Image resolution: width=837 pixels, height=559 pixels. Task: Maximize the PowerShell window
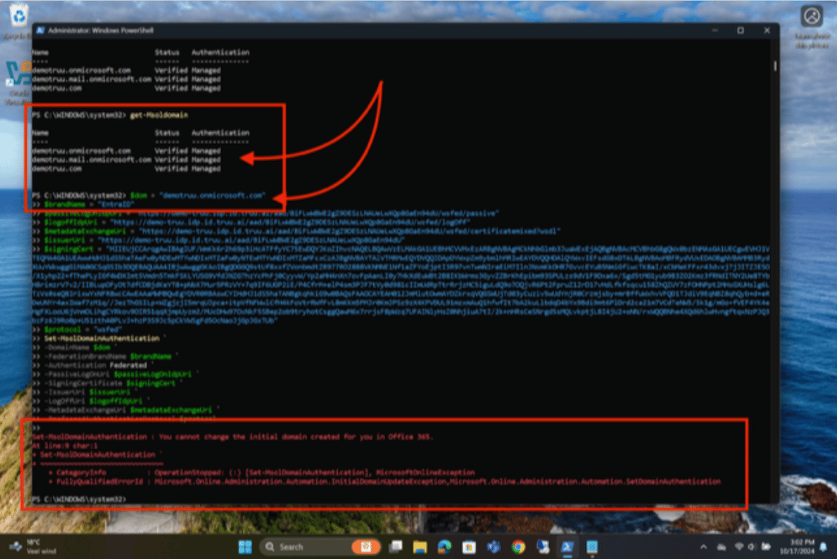pos(741,30)
